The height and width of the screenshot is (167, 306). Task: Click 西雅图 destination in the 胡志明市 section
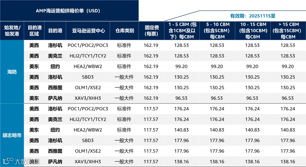point(55,151)
